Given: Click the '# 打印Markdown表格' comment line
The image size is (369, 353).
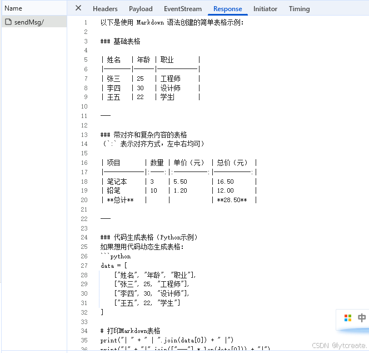Looking at the screenshot, I should pos(131,331).
